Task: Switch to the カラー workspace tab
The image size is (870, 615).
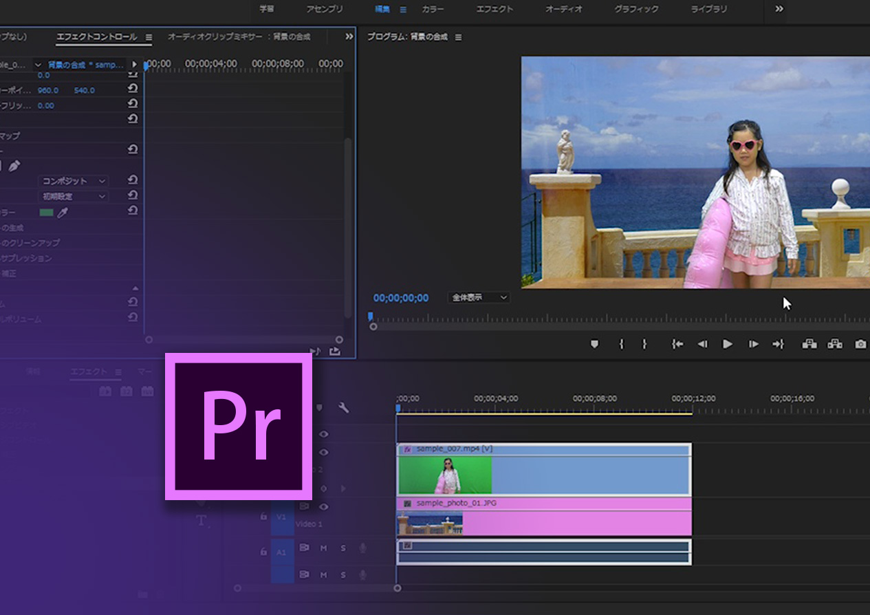Action: pyautogui.click(x=433, y=9)
